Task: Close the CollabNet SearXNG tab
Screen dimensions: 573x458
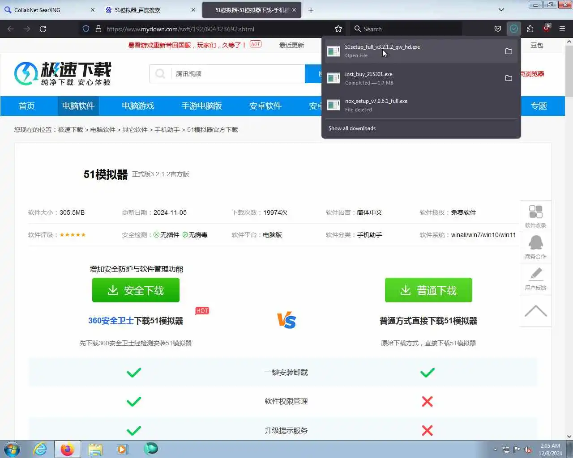Action: (93, 10)
